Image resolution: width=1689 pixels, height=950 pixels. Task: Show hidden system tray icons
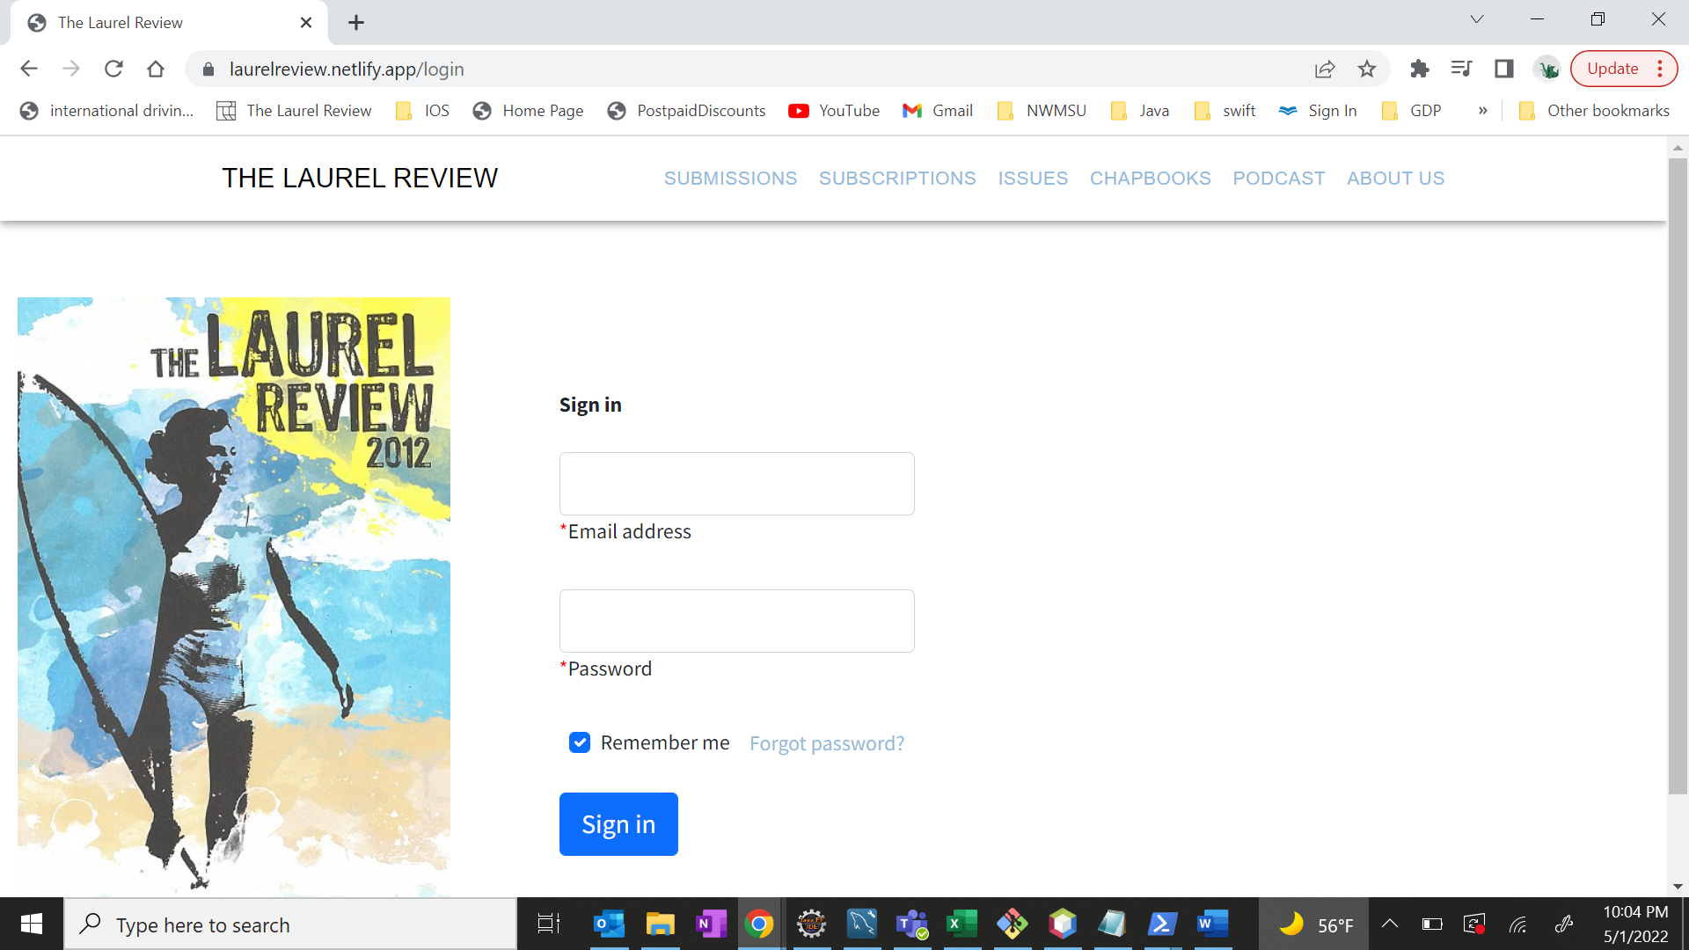tap(1390, 924)
